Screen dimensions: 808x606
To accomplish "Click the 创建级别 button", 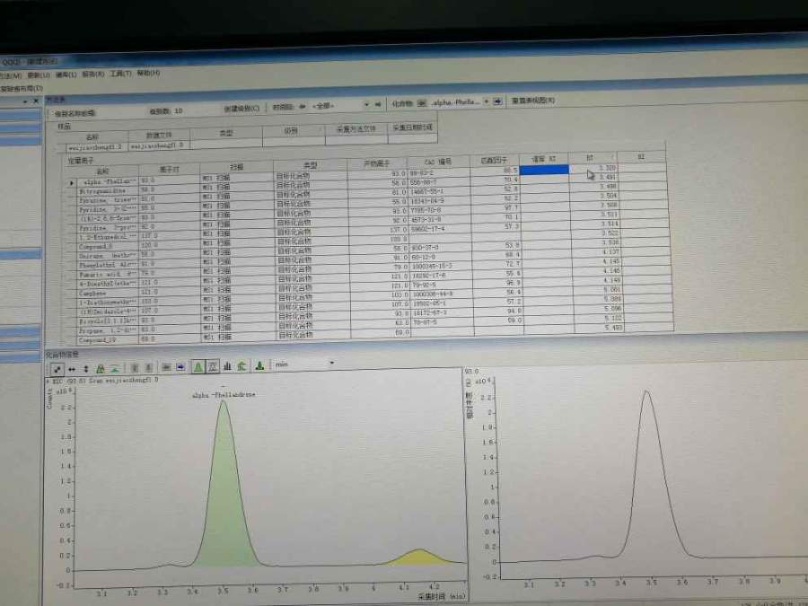I will (x=242, y=109).
